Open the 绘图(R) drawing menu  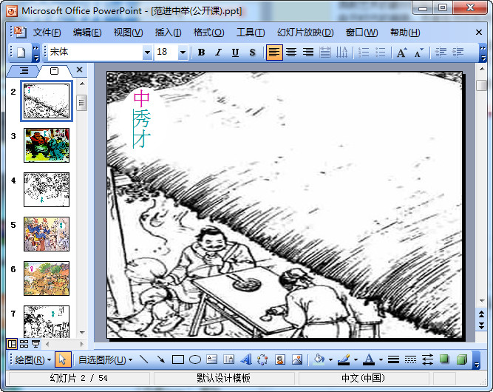tap(33, 359)
